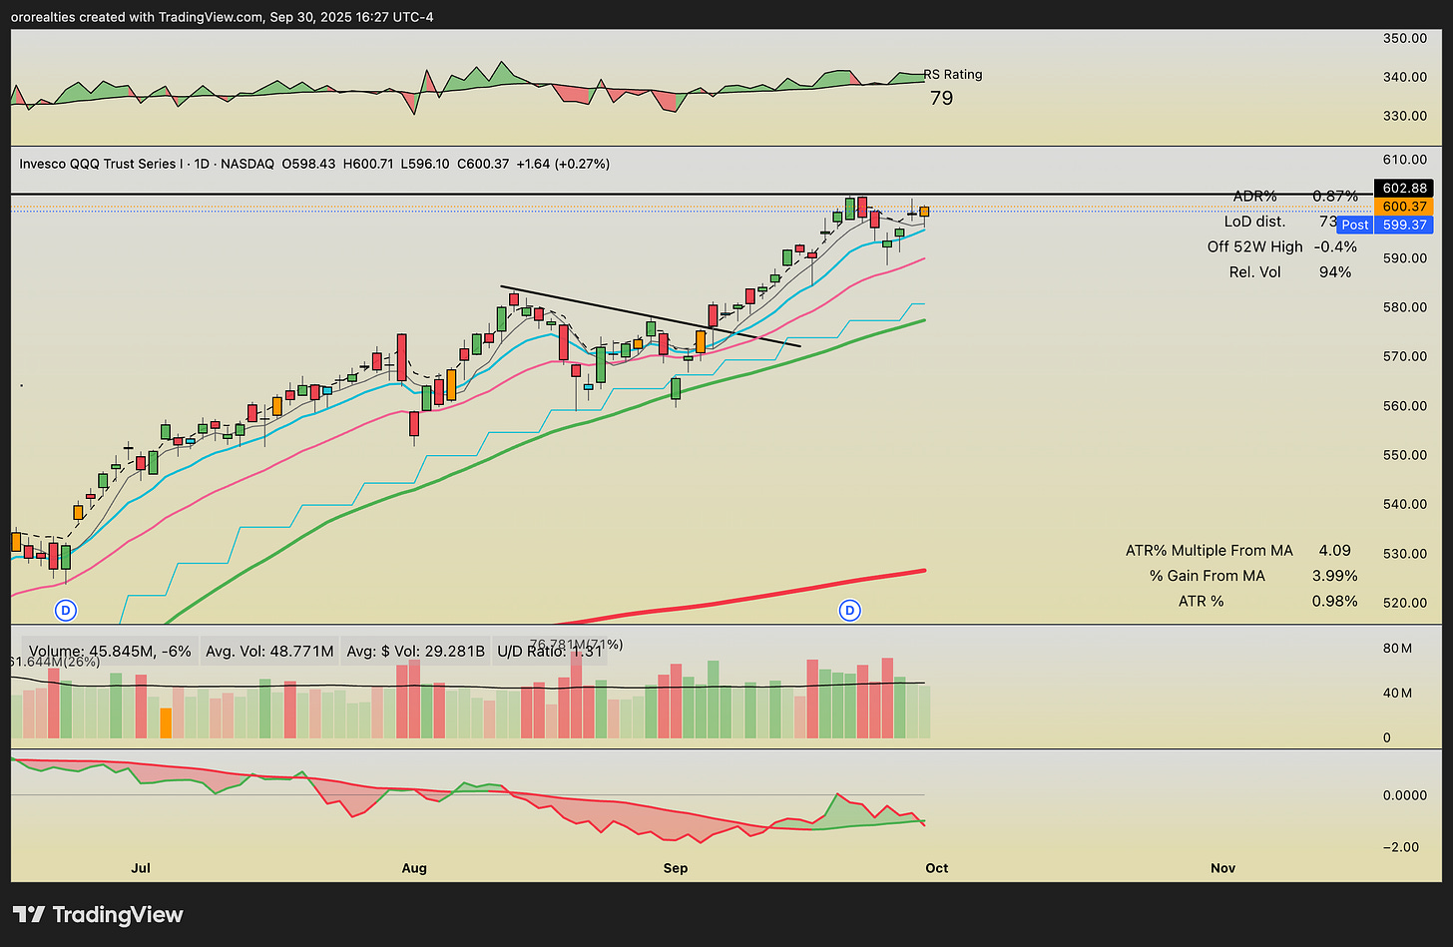Click the Rel. Vol value 94%
This screenshot has height=947, width=1453.
1335,271
